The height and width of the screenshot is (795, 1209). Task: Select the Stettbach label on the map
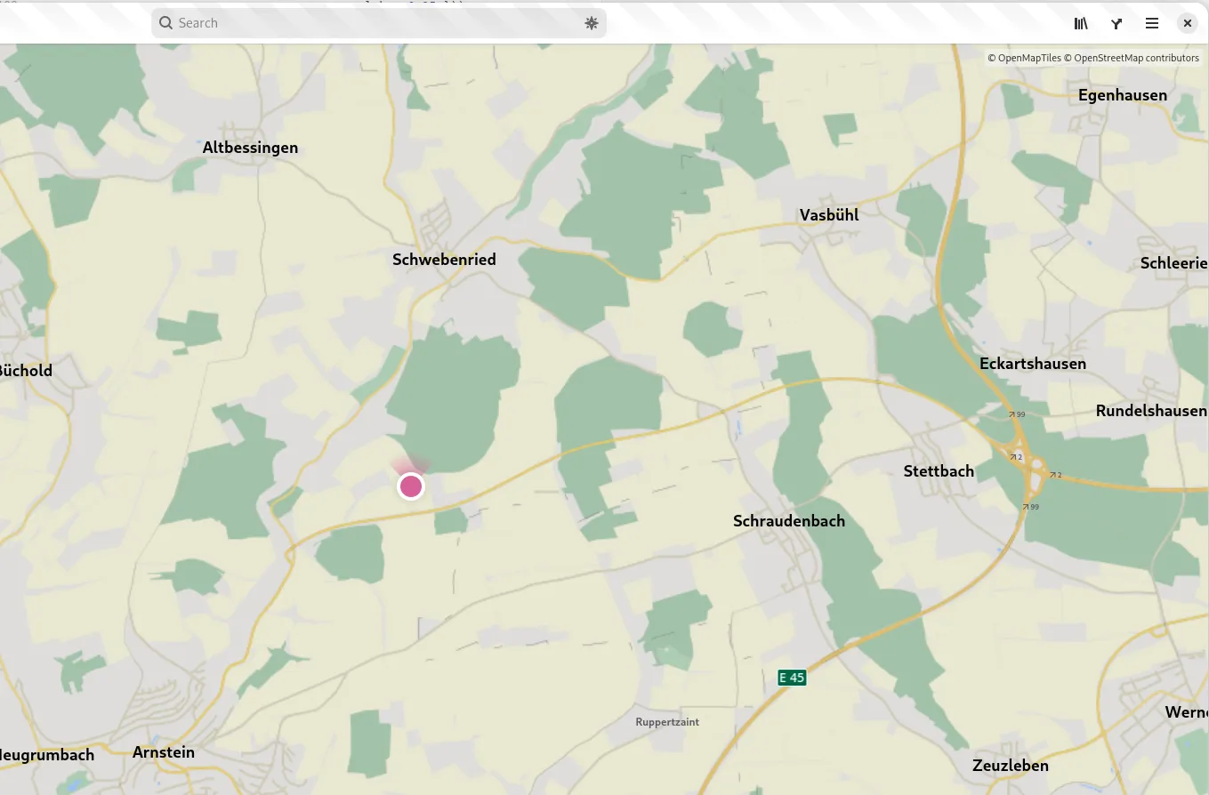click(939, 471)
